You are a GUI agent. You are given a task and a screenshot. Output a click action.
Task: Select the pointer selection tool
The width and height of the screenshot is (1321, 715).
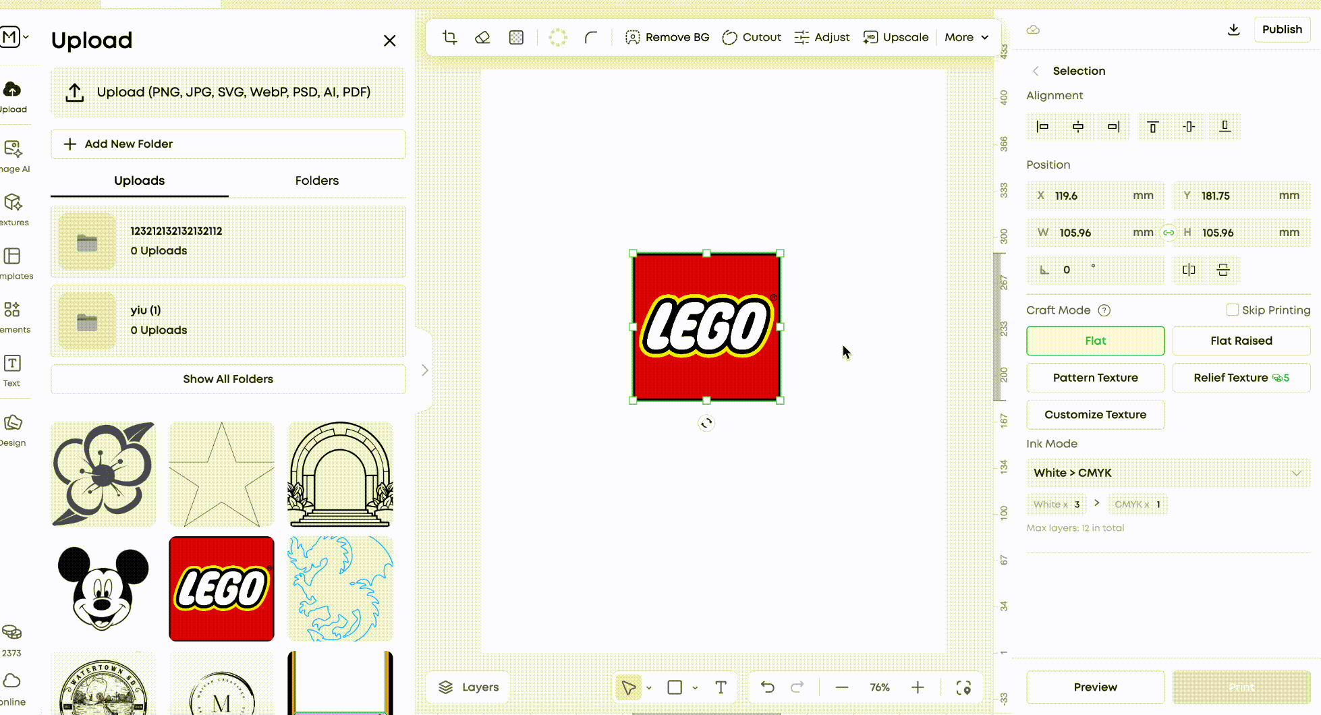[x=629, y=687]
